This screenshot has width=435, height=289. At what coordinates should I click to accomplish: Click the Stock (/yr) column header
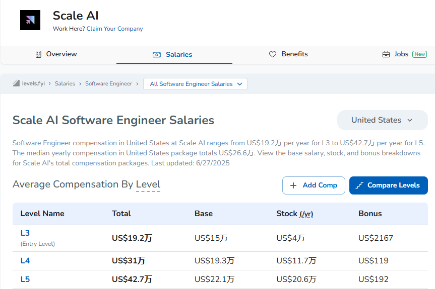click(x=295, y=214)
